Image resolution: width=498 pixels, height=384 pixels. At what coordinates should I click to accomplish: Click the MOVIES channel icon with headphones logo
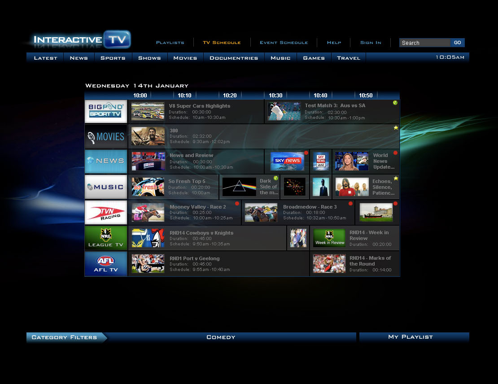(105, 136)
